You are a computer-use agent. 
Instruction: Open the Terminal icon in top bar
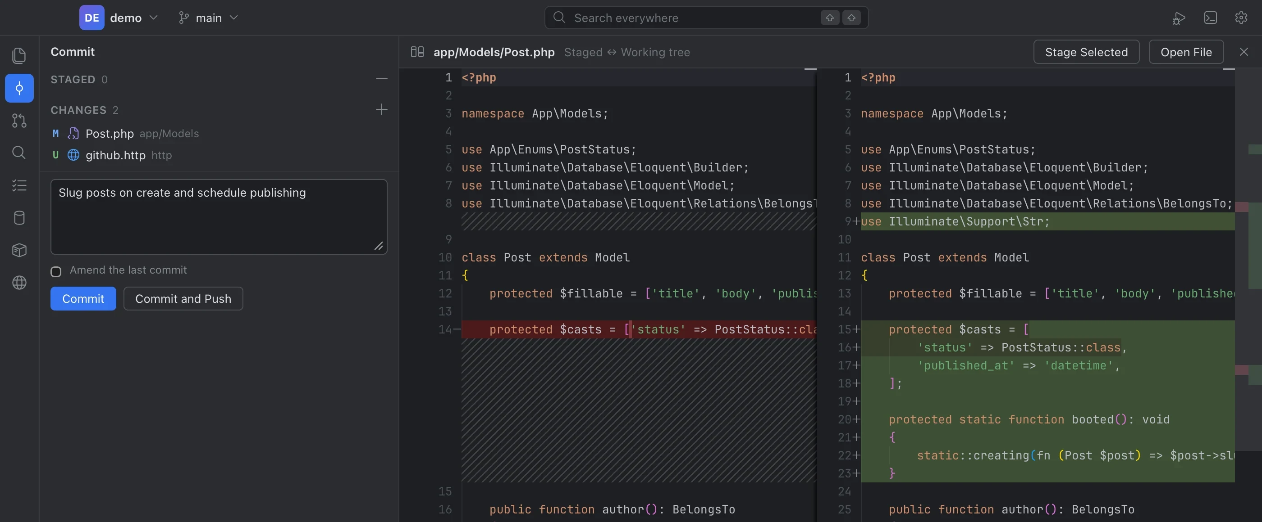pos(1210,18)
